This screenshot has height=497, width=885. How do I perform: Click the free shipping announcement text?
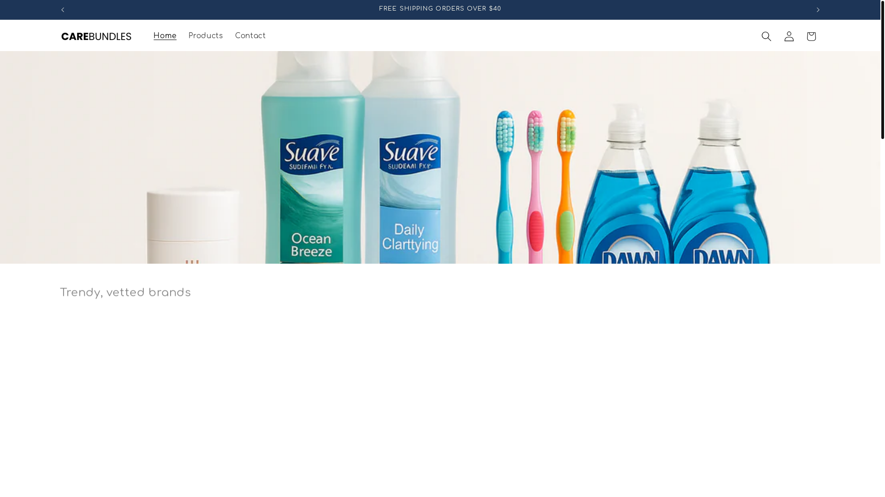[440, 9]
